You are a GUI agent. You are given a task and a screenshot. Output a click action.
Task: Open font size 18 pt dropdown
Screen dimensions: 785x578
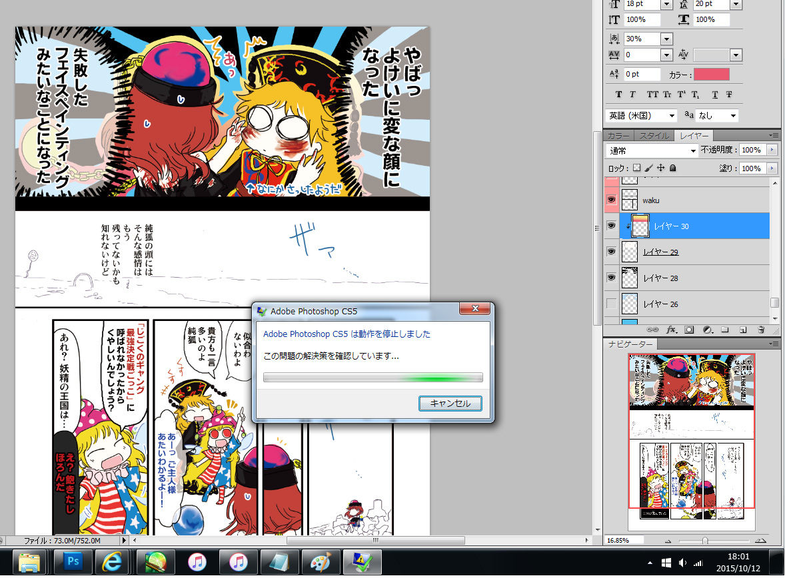[x=666, y=5]
